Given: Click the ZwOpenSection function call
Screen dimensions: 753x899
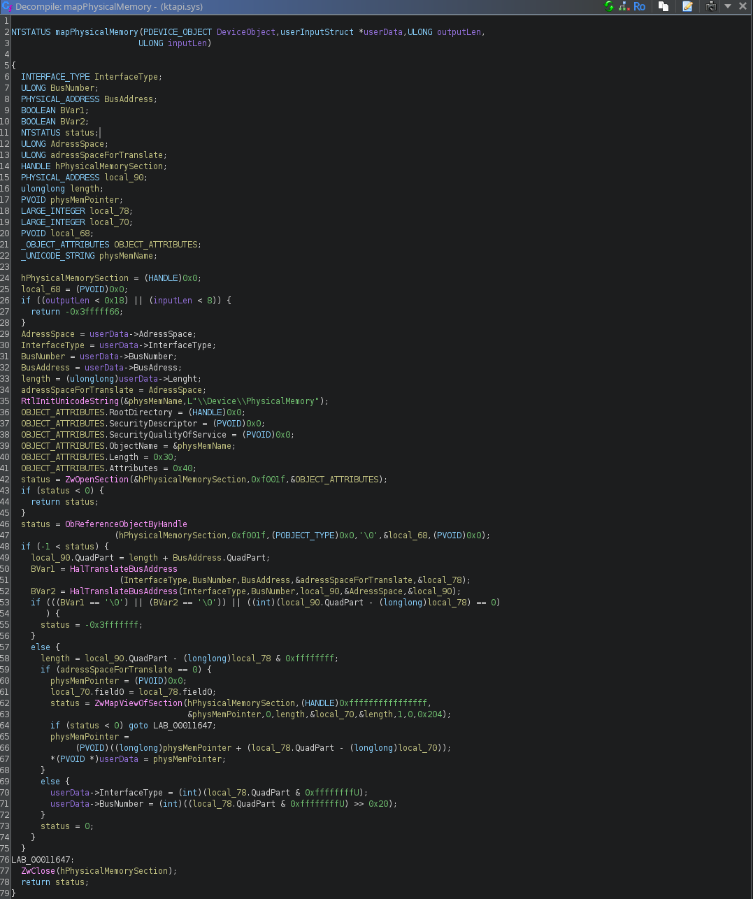Looking at the screenshot, I should pyautogui.click(x=97, y=480).
